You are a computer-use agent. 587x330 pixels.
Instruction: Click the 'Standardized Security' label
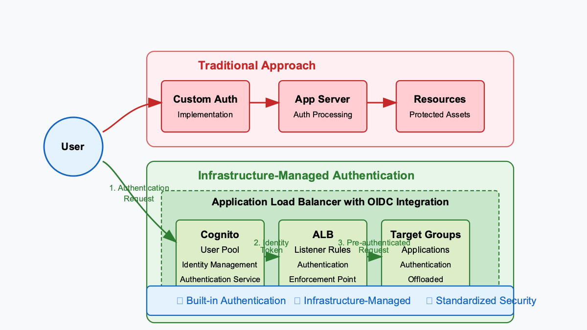coord(486,301)
